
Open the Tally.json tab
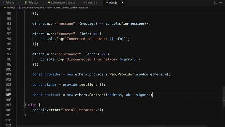click(x=33, y=2)
